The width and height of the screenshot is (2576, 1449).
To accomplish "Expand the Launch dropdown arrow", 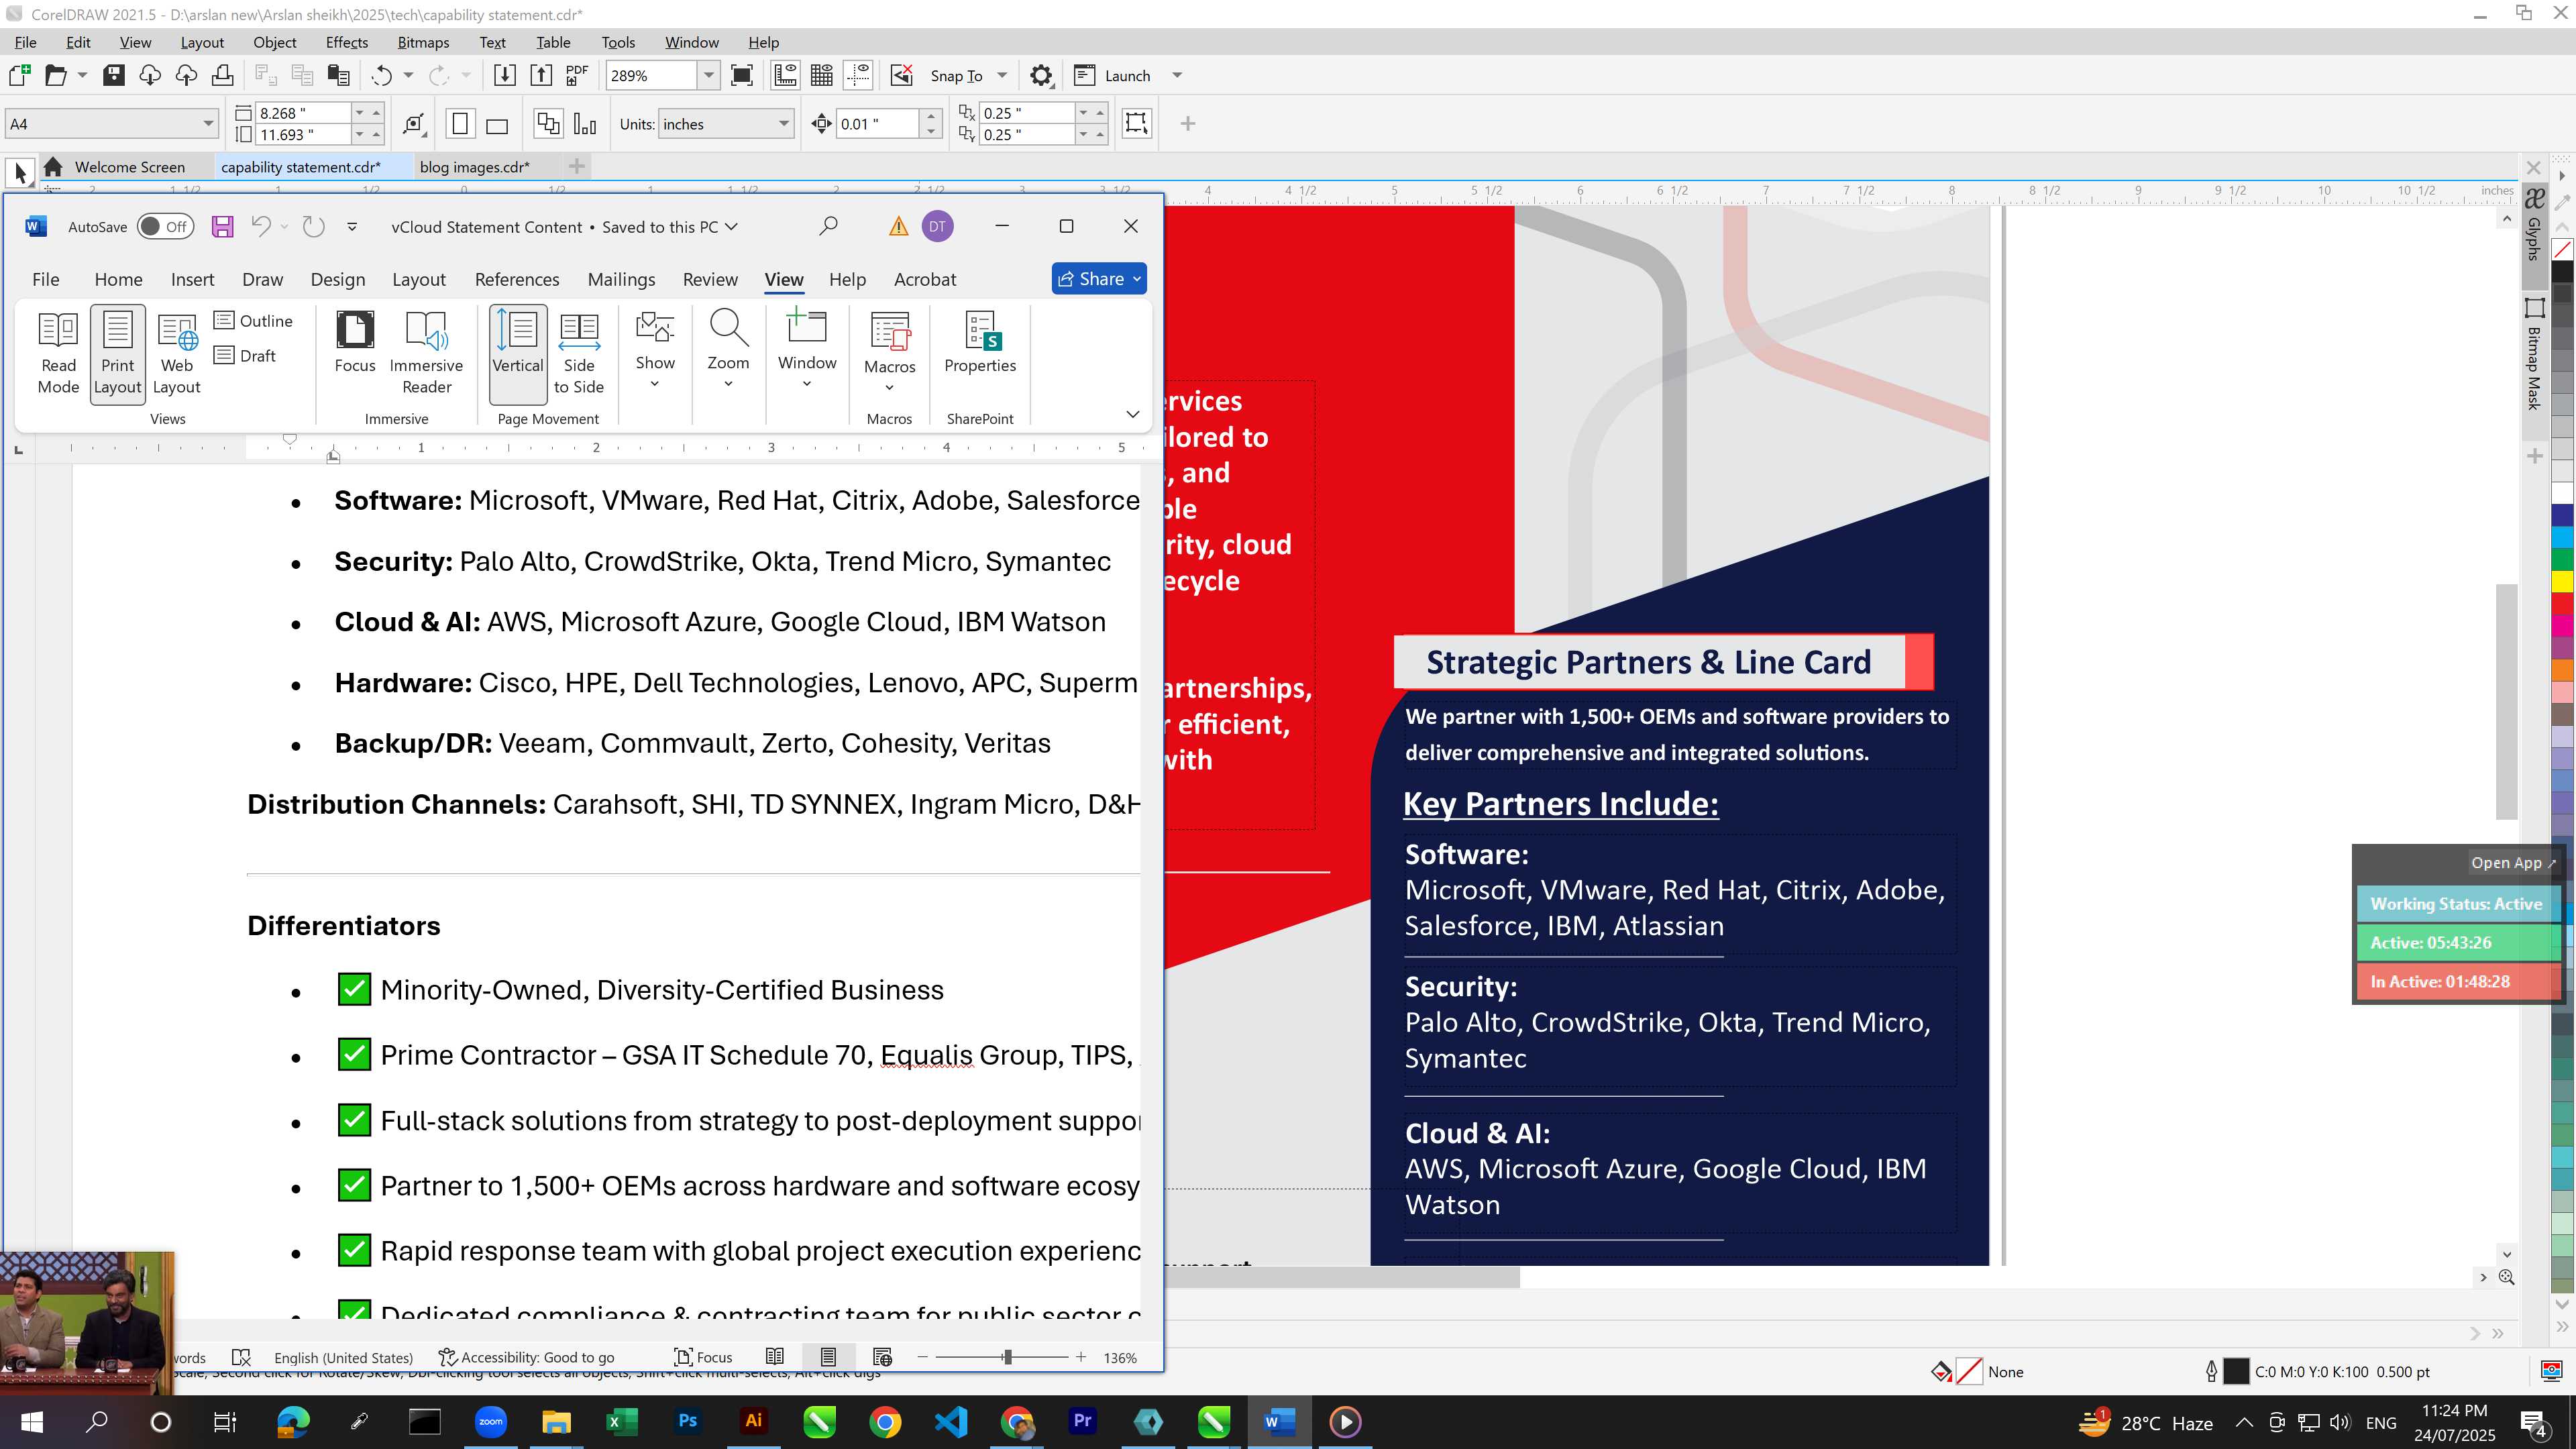I will [x=1177, y=75].
